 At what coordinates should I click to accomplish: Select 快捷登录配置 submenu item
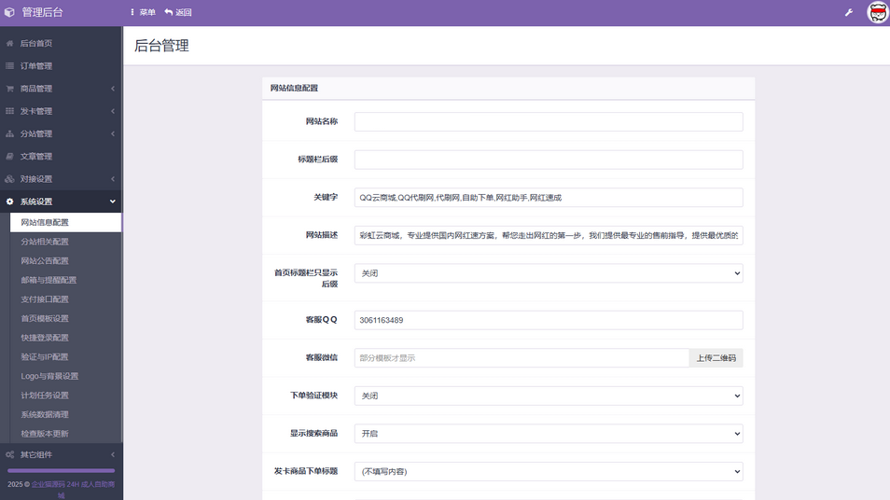65,338
